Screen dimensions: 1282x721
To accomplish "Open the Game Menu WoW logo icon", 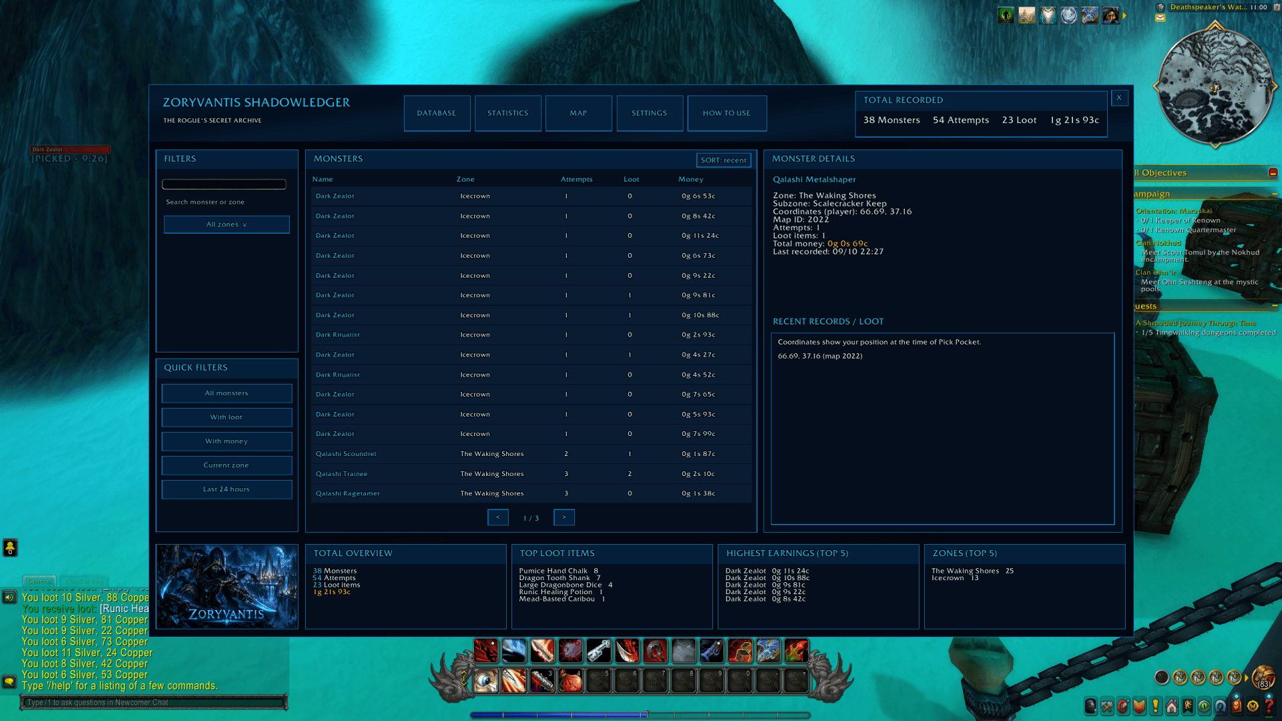I will pos(1253,706).
